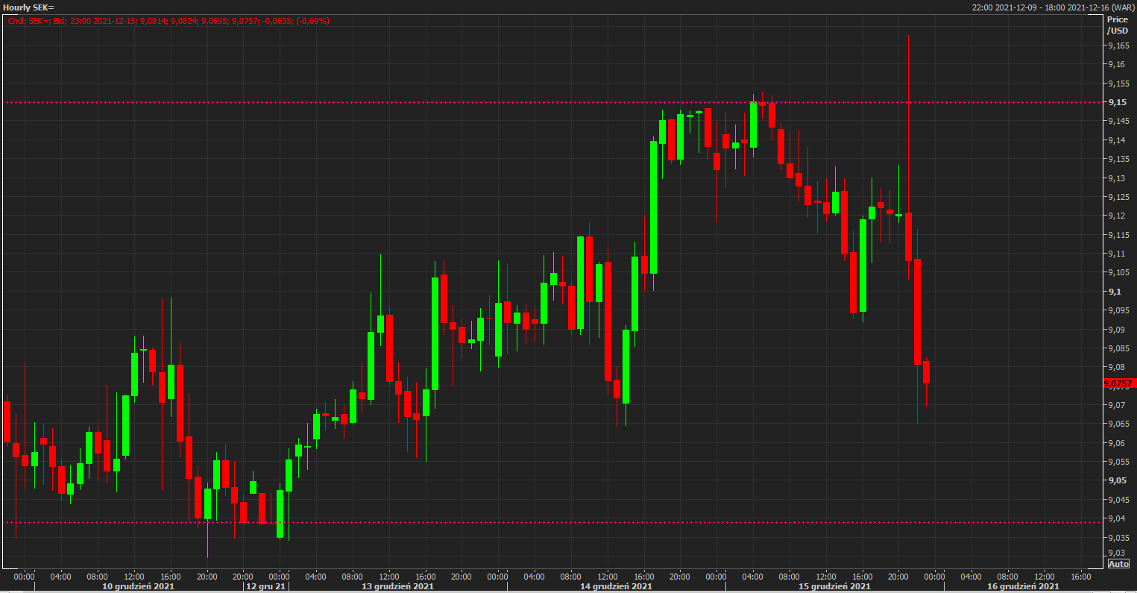1137x593 pixels.
Task: Click the red 9,0757 current price tag
Action: click(x=1118, y=383)
